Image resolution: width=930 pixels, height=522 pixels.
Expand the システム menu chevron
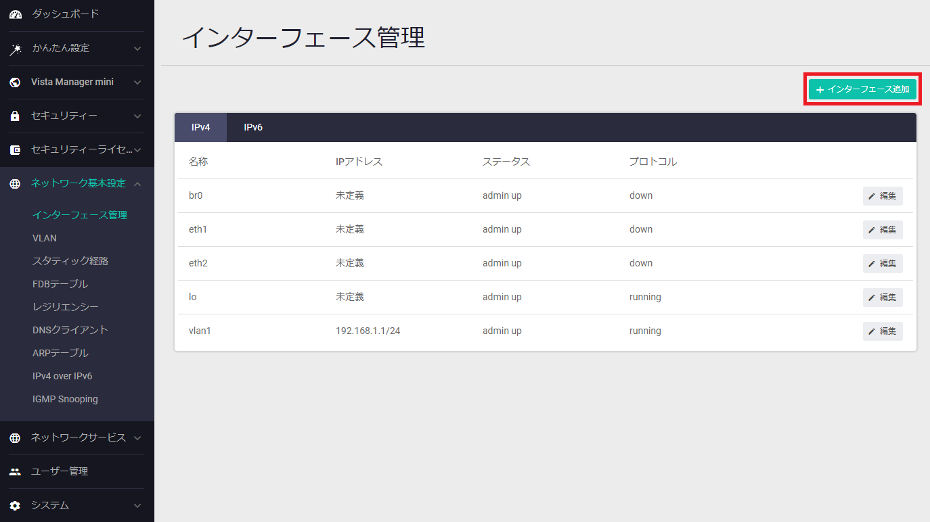[x=137, y=506]
